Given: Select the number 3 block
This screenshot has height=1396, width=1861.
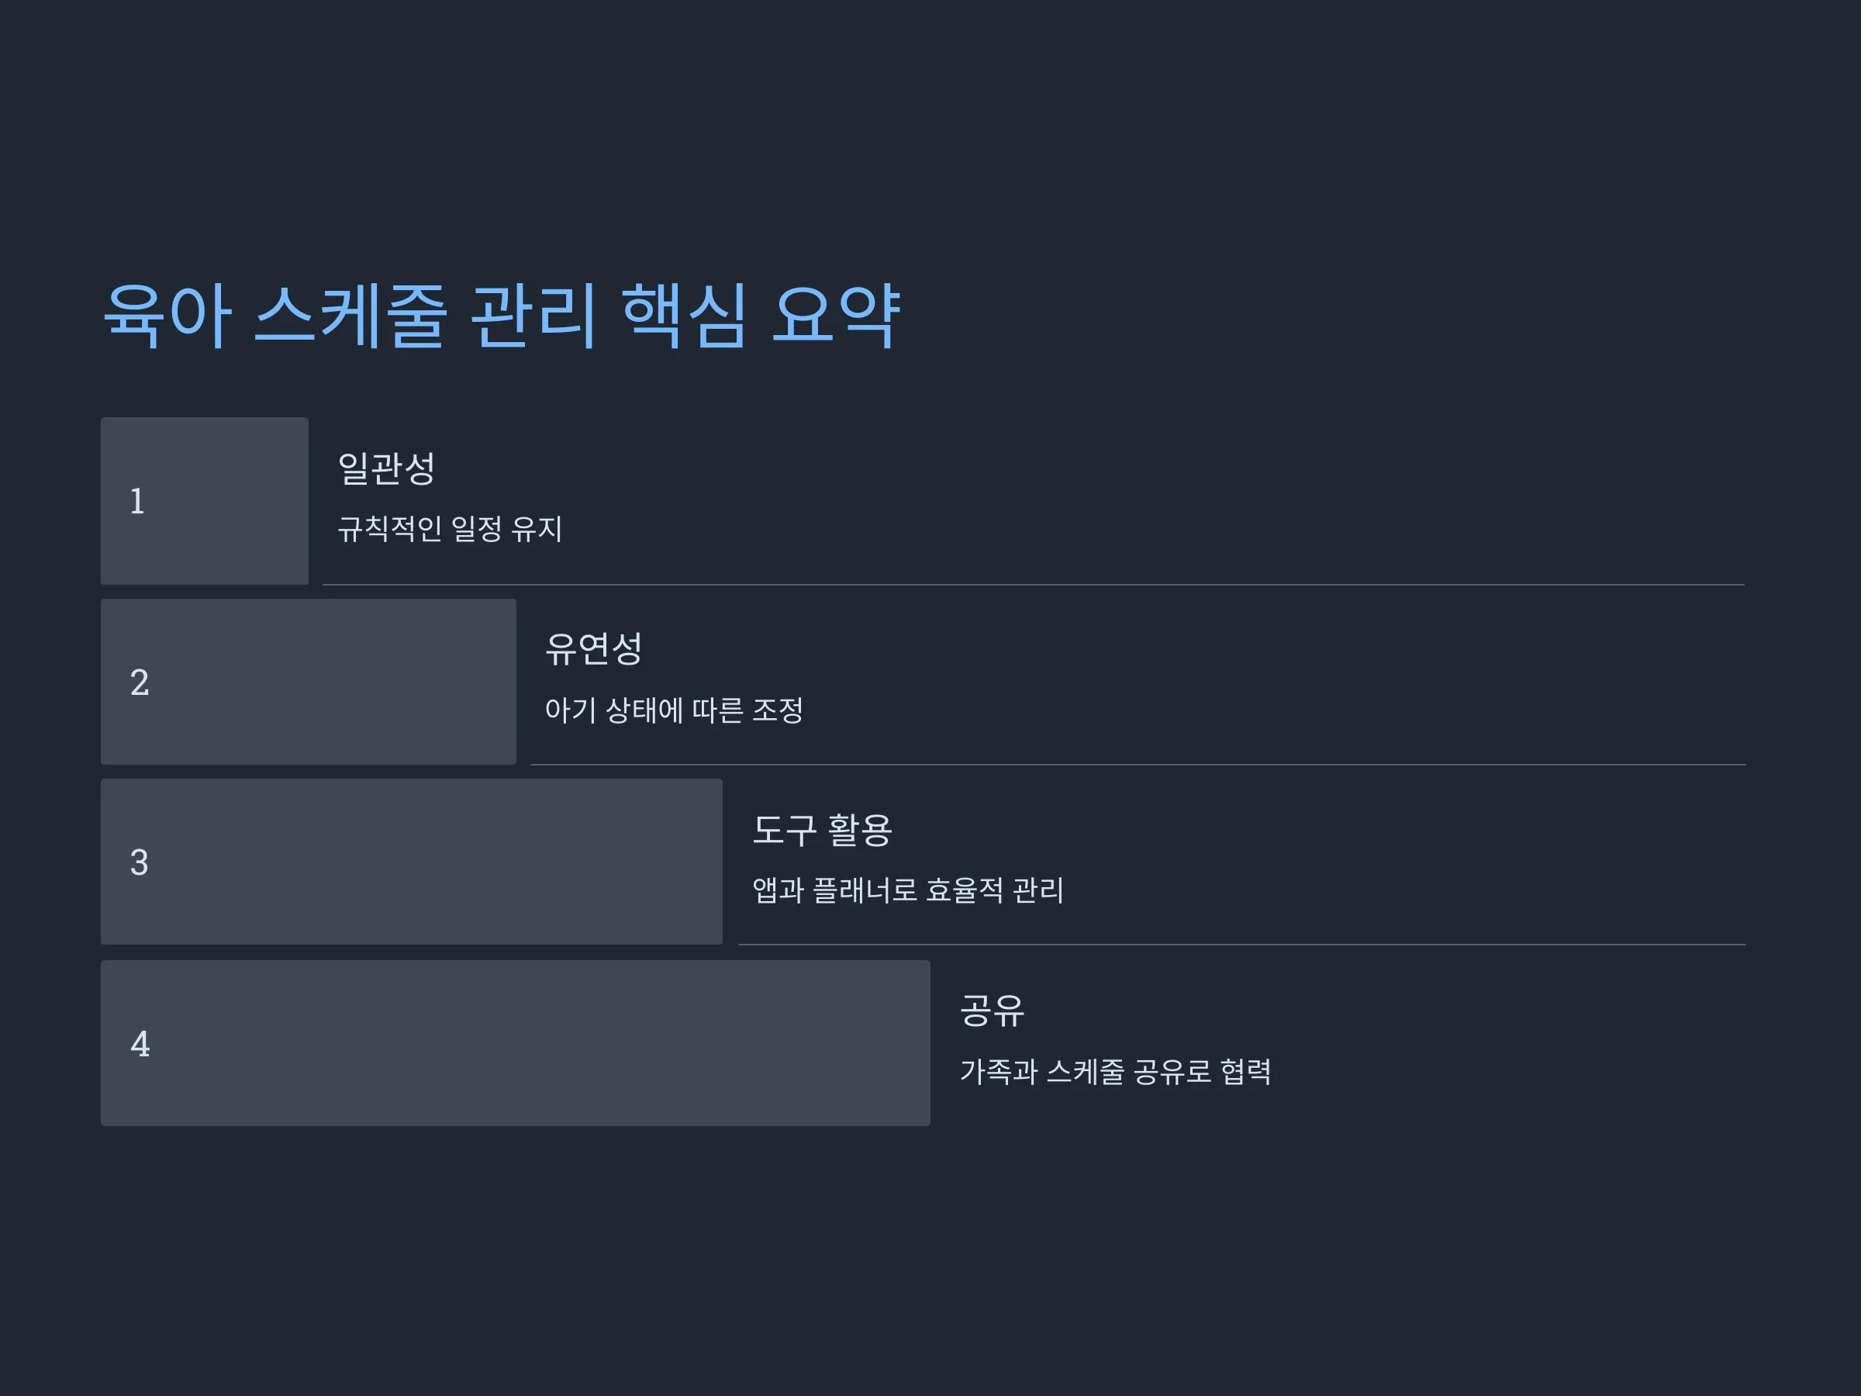Looking at the screenshot, I should pyautogui.click(x=412, y=862).
